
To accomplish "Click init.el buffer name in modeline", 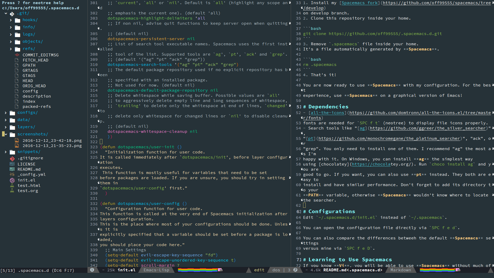I will (127, 270).
